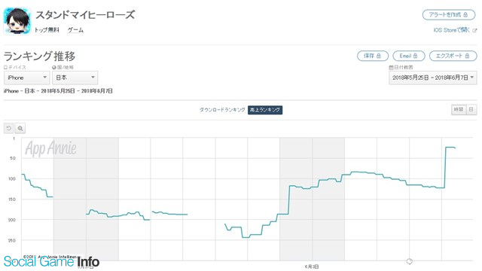Click the lock icon on Email button

(415, 56)
